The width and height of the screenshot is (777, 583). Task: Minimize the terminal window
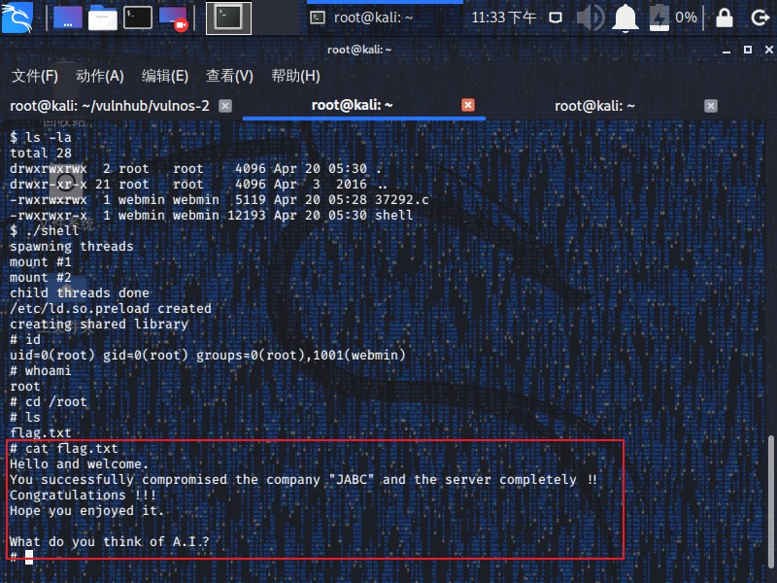pos(726,51)
